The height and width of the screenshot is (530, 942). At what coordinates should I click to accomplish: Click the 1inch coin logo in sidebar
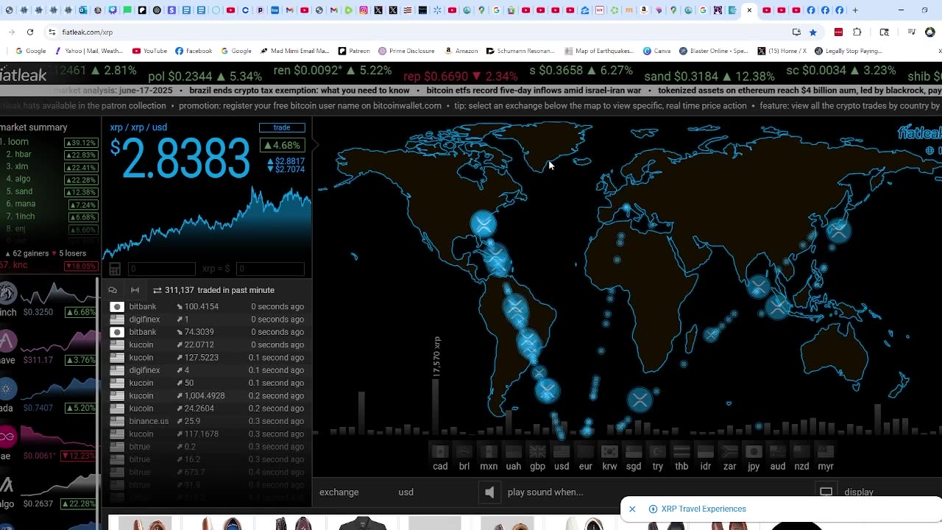coord(7,294)
